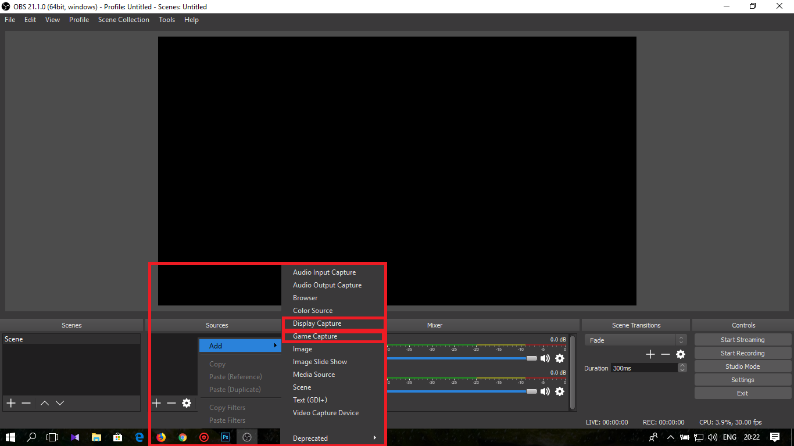Screen dimensions: 794x446
Task: Open OBS Settings button
Action: [743, 380]
